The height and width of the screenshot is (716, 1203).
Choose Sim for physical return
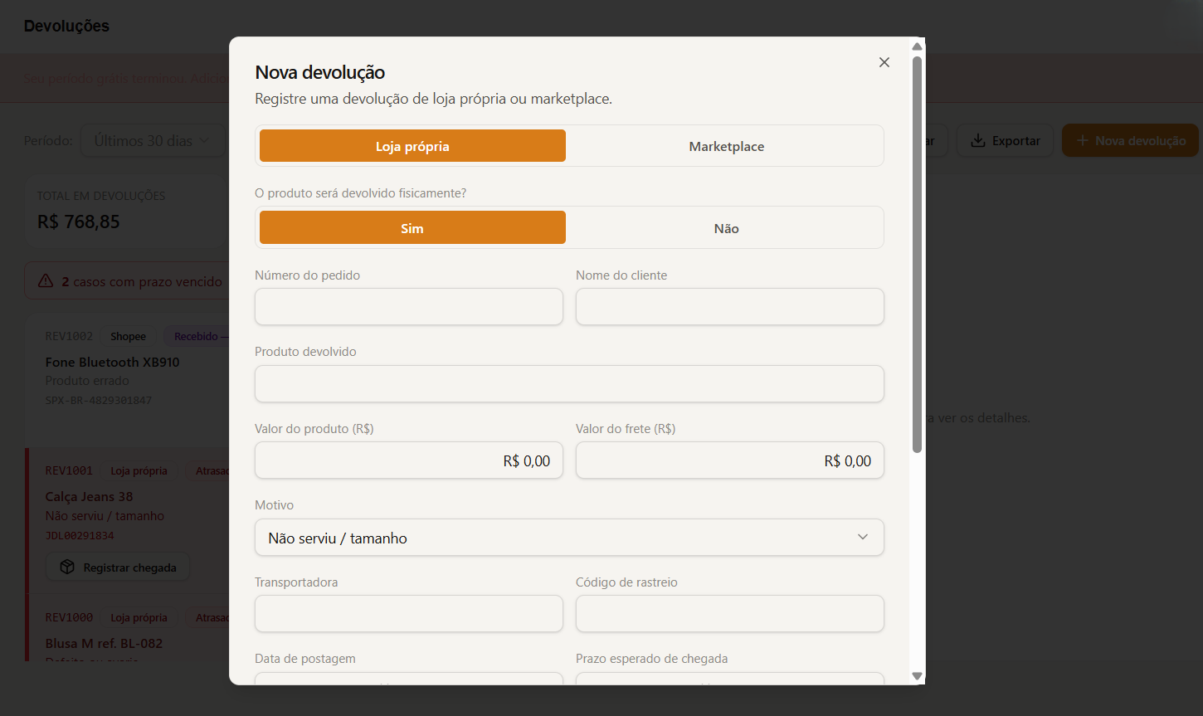click(412, 227)
